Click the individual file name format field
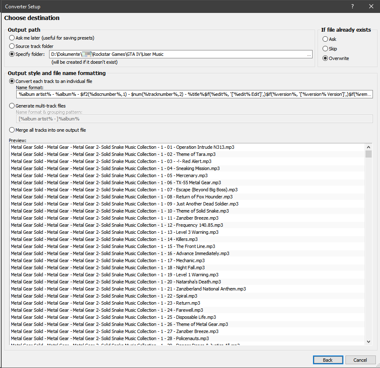Image resolution: width=380 pixels, height=368 pixels. [194, 94]
